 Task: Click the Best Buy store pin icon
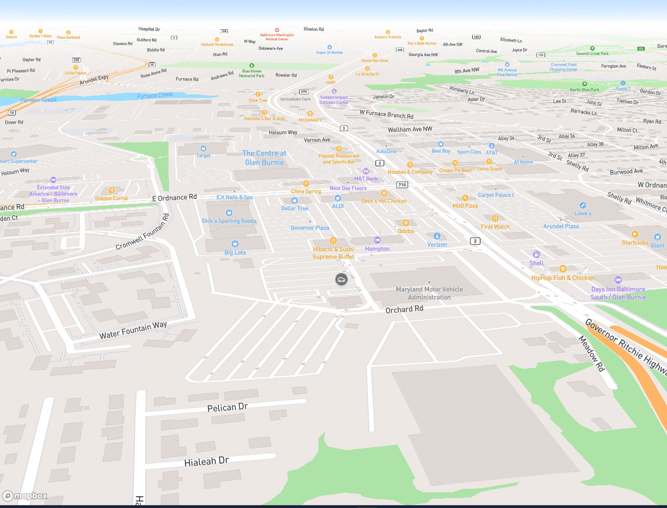(441, 144)
